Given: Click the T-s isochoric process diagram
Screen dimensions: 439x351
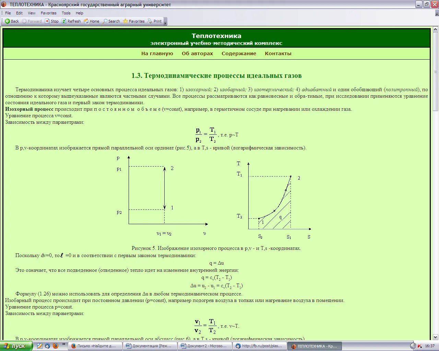Looking at the screenshot, I should [x=273, y=200].
